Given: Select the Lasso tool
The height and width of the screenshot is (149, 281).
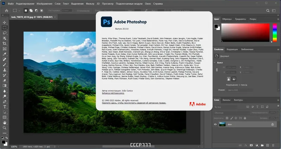Looking at the screenshot, I should pyautogui.click(x=5, y=33).
